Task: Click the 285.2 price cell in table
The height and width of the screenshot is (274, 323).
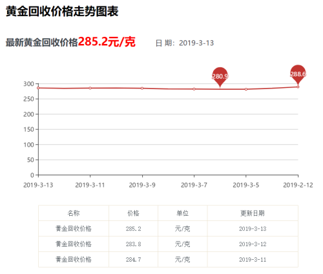Action: [134, 229]
